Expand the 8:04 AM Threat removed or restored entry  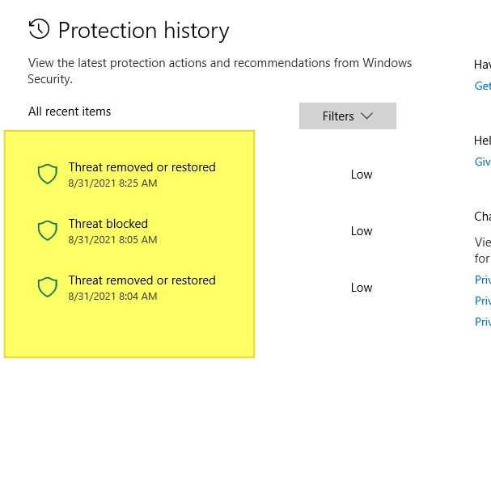[142, 281]
